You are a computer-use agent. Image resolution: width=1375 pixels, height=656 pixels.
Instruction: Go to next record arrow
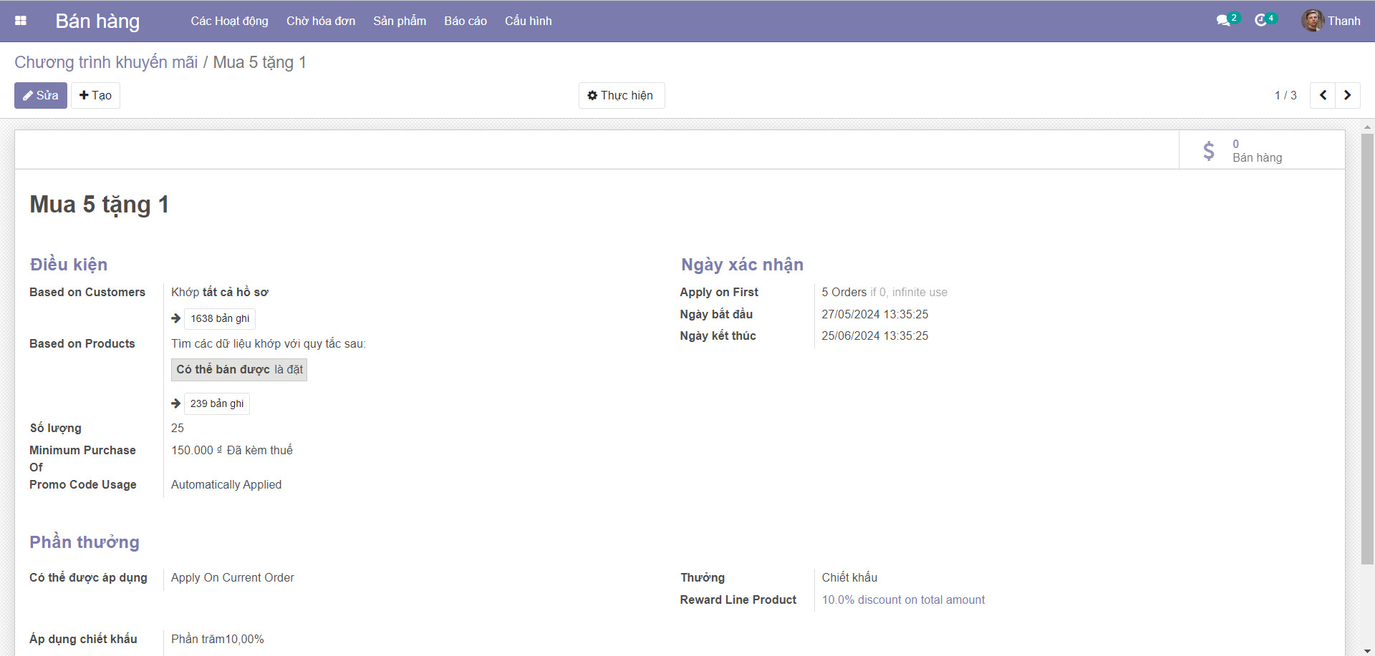coord(1347,95)
